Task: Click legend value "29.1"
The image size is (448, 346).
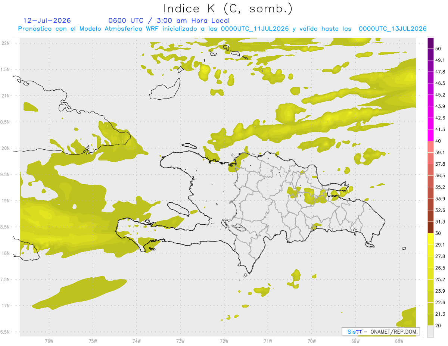Action: [x=440, y=245]
